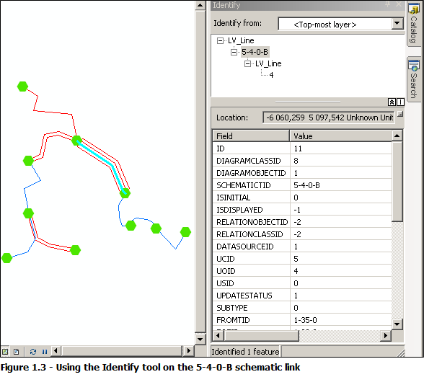
Task: Collapse the top LV_Line tree node
Action: pyautogui.click(x=220, y=41)
